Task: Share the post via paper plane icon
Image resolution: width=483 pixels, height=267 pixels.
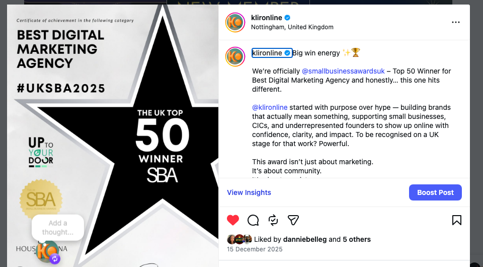Action: pyautogui.click(x=293, y=220)
